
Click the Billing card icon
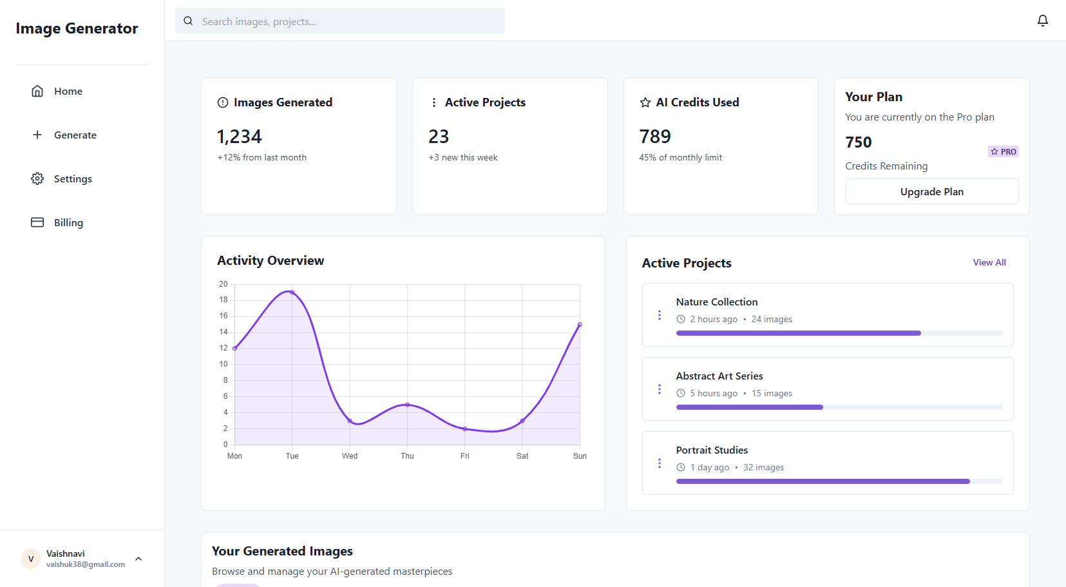37,222
